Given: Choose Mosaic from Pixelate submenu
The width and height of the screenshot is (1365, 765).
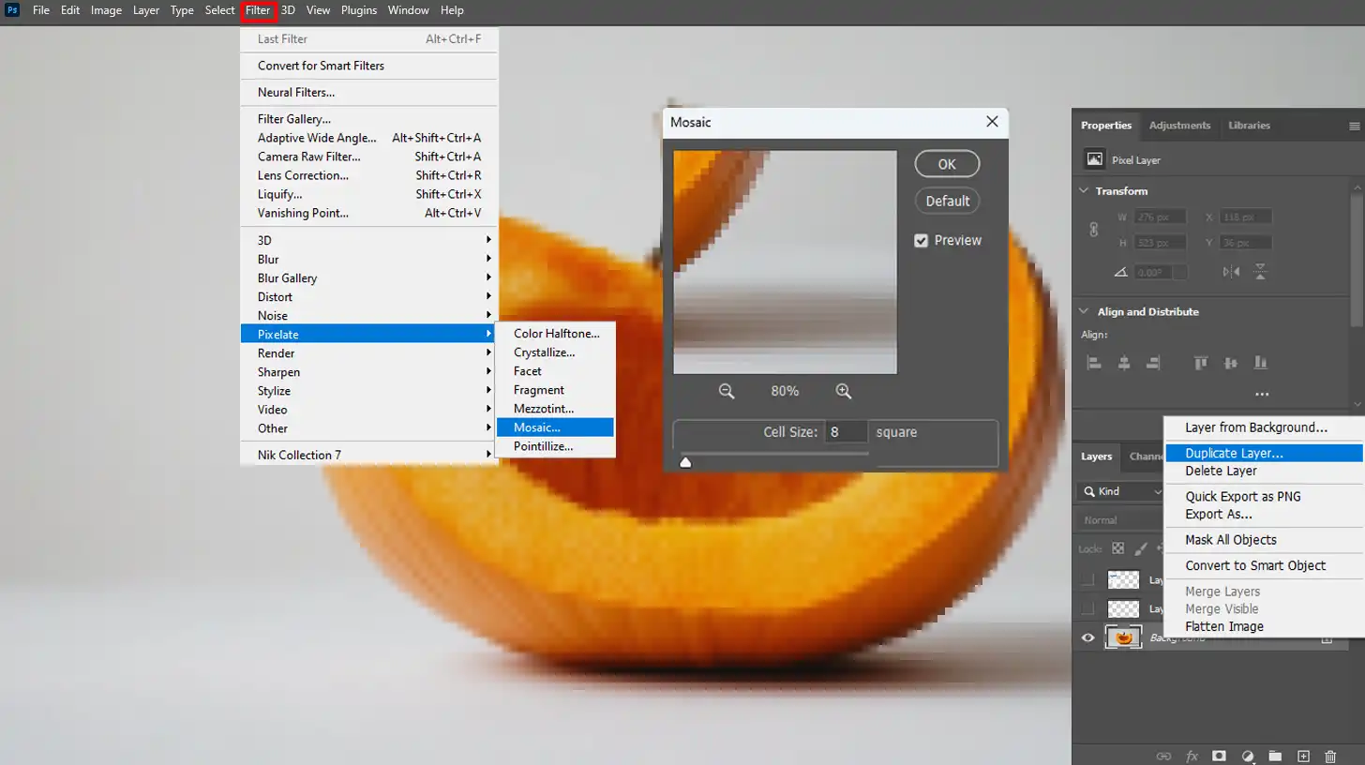Looking at the screenshot, I should (556, 427).
